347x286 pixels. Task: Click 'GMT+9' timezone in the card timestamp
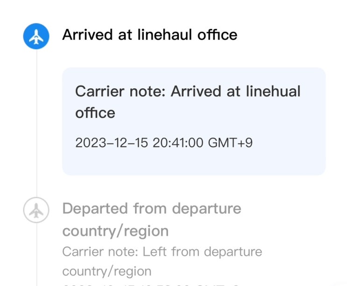tap(230, 142)
